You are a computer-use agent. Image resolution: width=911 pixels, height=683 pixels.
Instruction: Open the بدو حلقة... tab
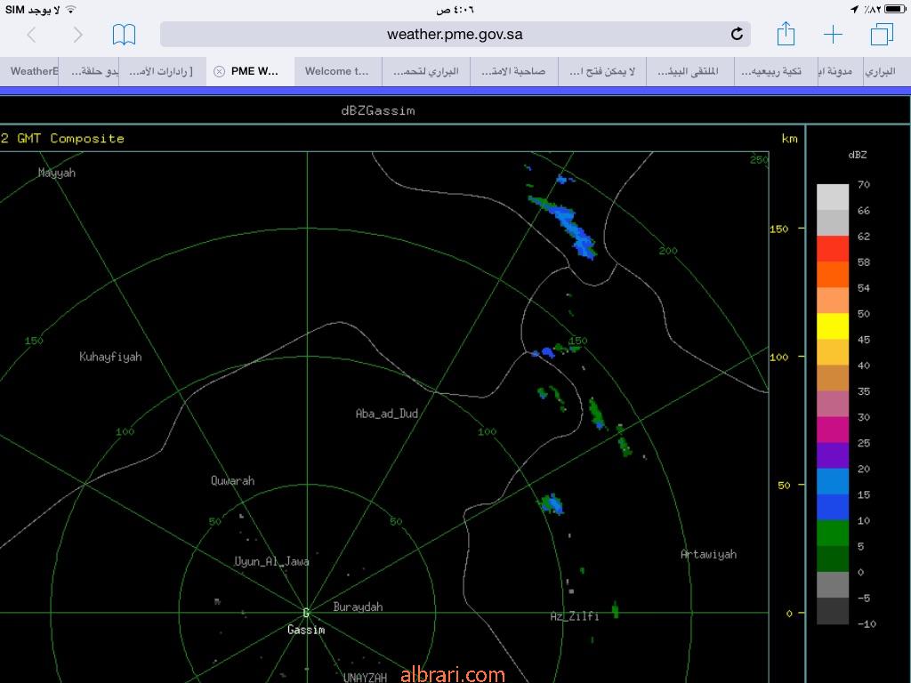click(x=89, y=71)
